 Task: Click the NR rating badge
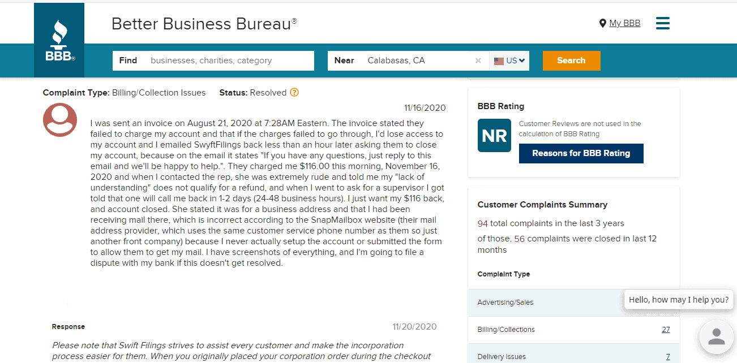tap(494, 135)
